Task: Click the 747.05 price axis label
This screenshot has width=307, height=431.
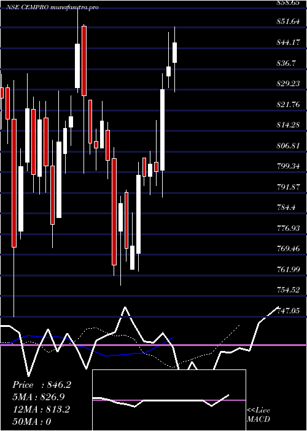Action: point(288,311)
